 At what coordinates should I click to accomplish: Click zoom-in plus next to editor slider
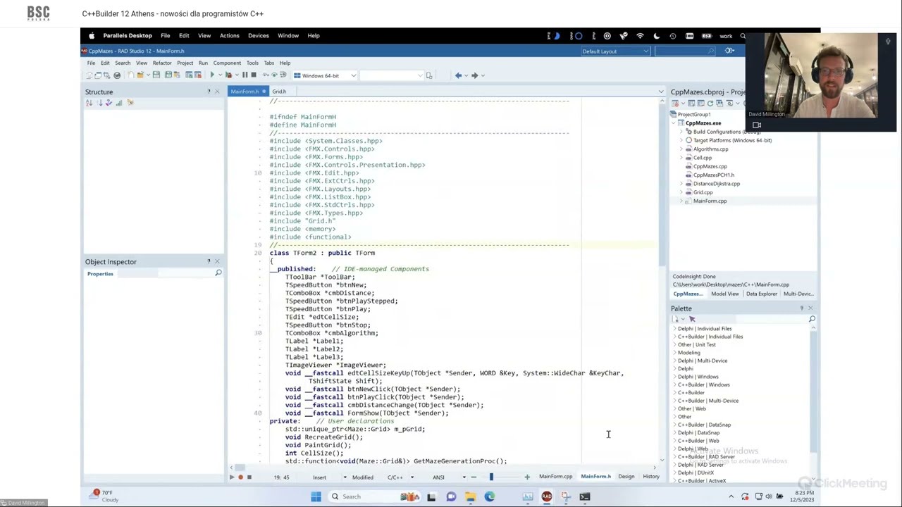pyautogui.click(x=526, y=477)
